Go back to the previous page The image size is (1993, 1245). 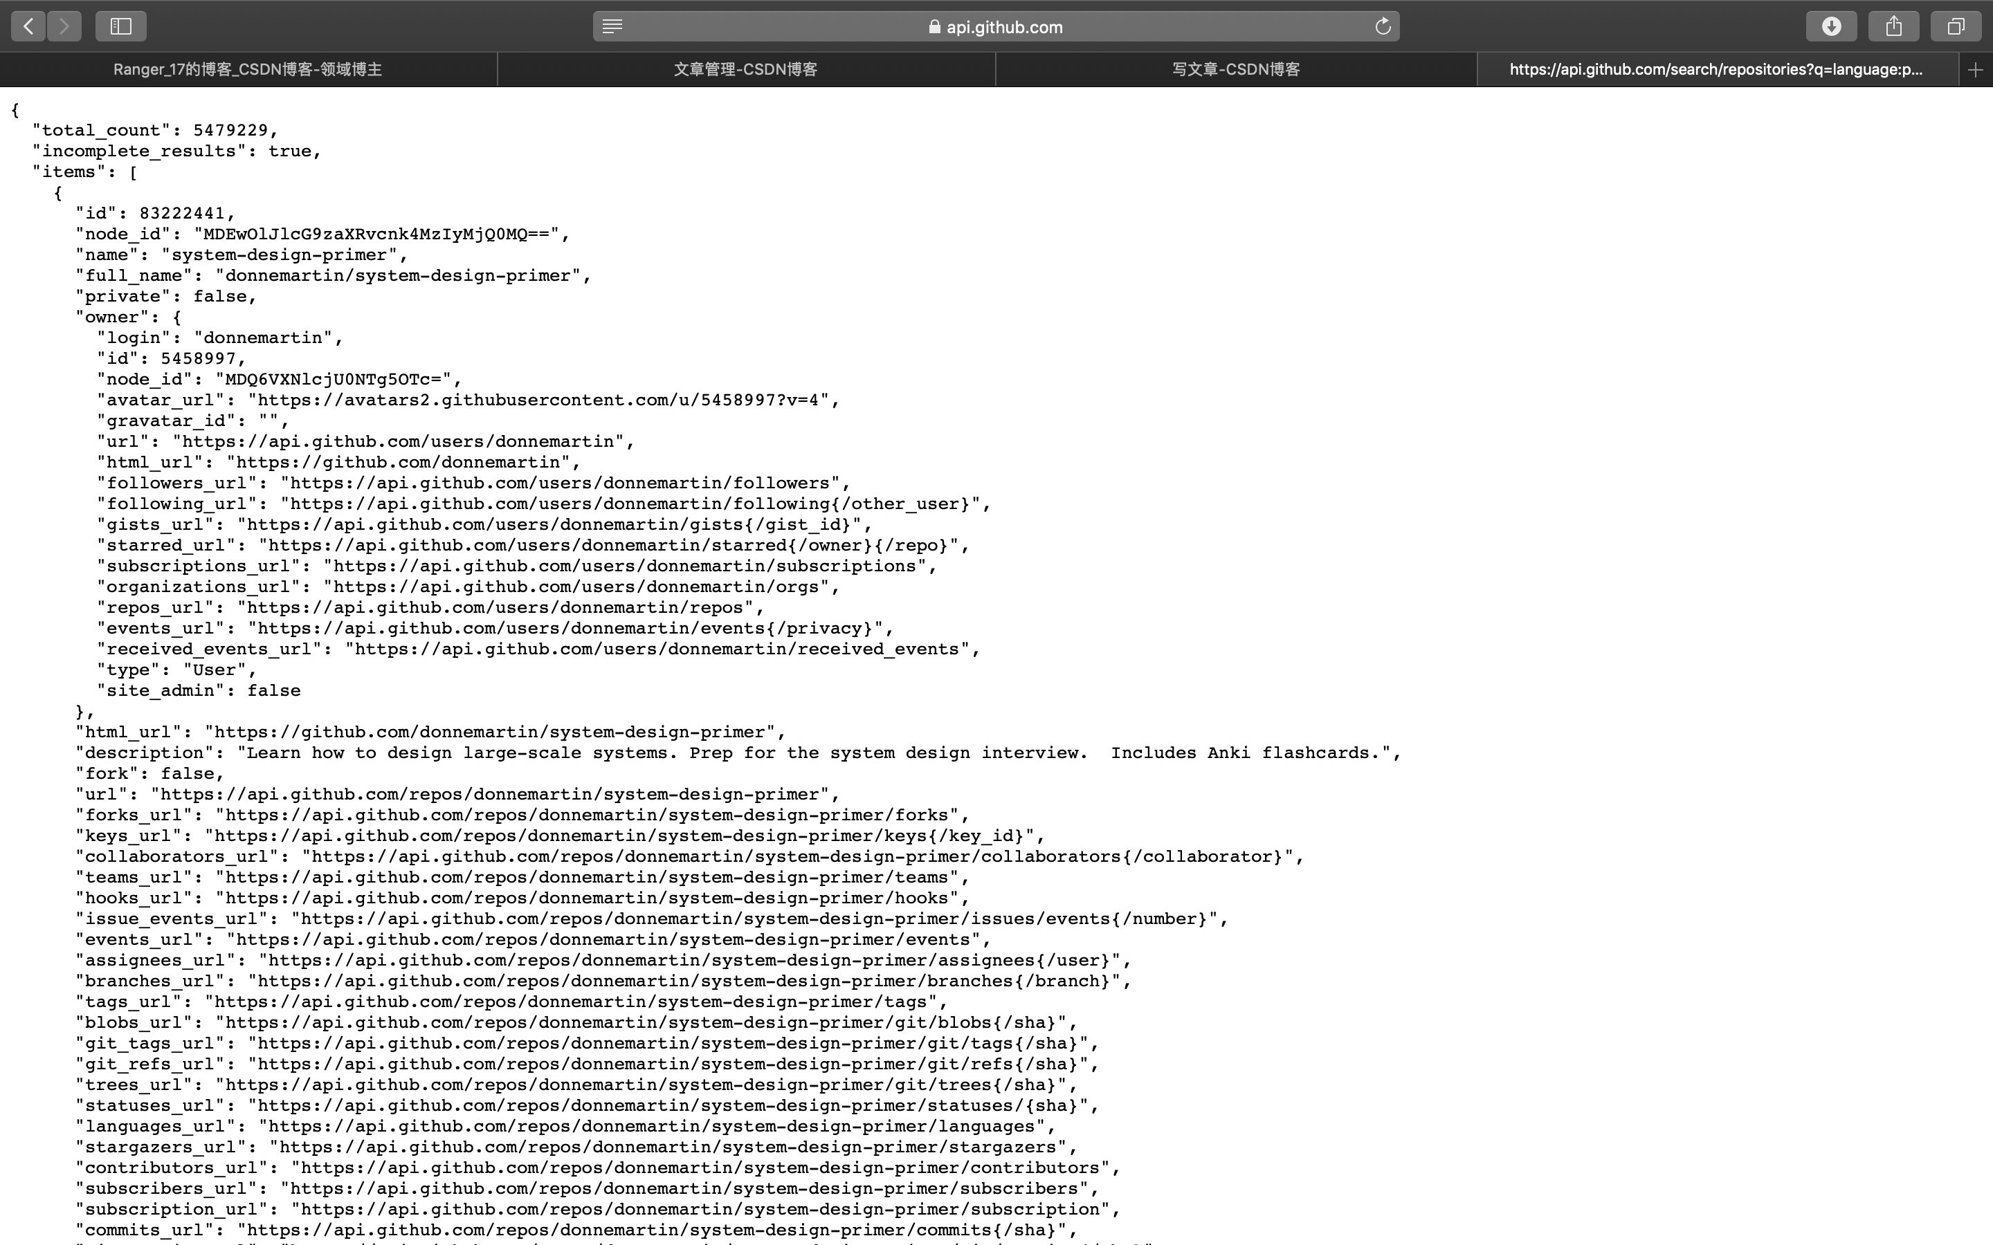point(28,26)
